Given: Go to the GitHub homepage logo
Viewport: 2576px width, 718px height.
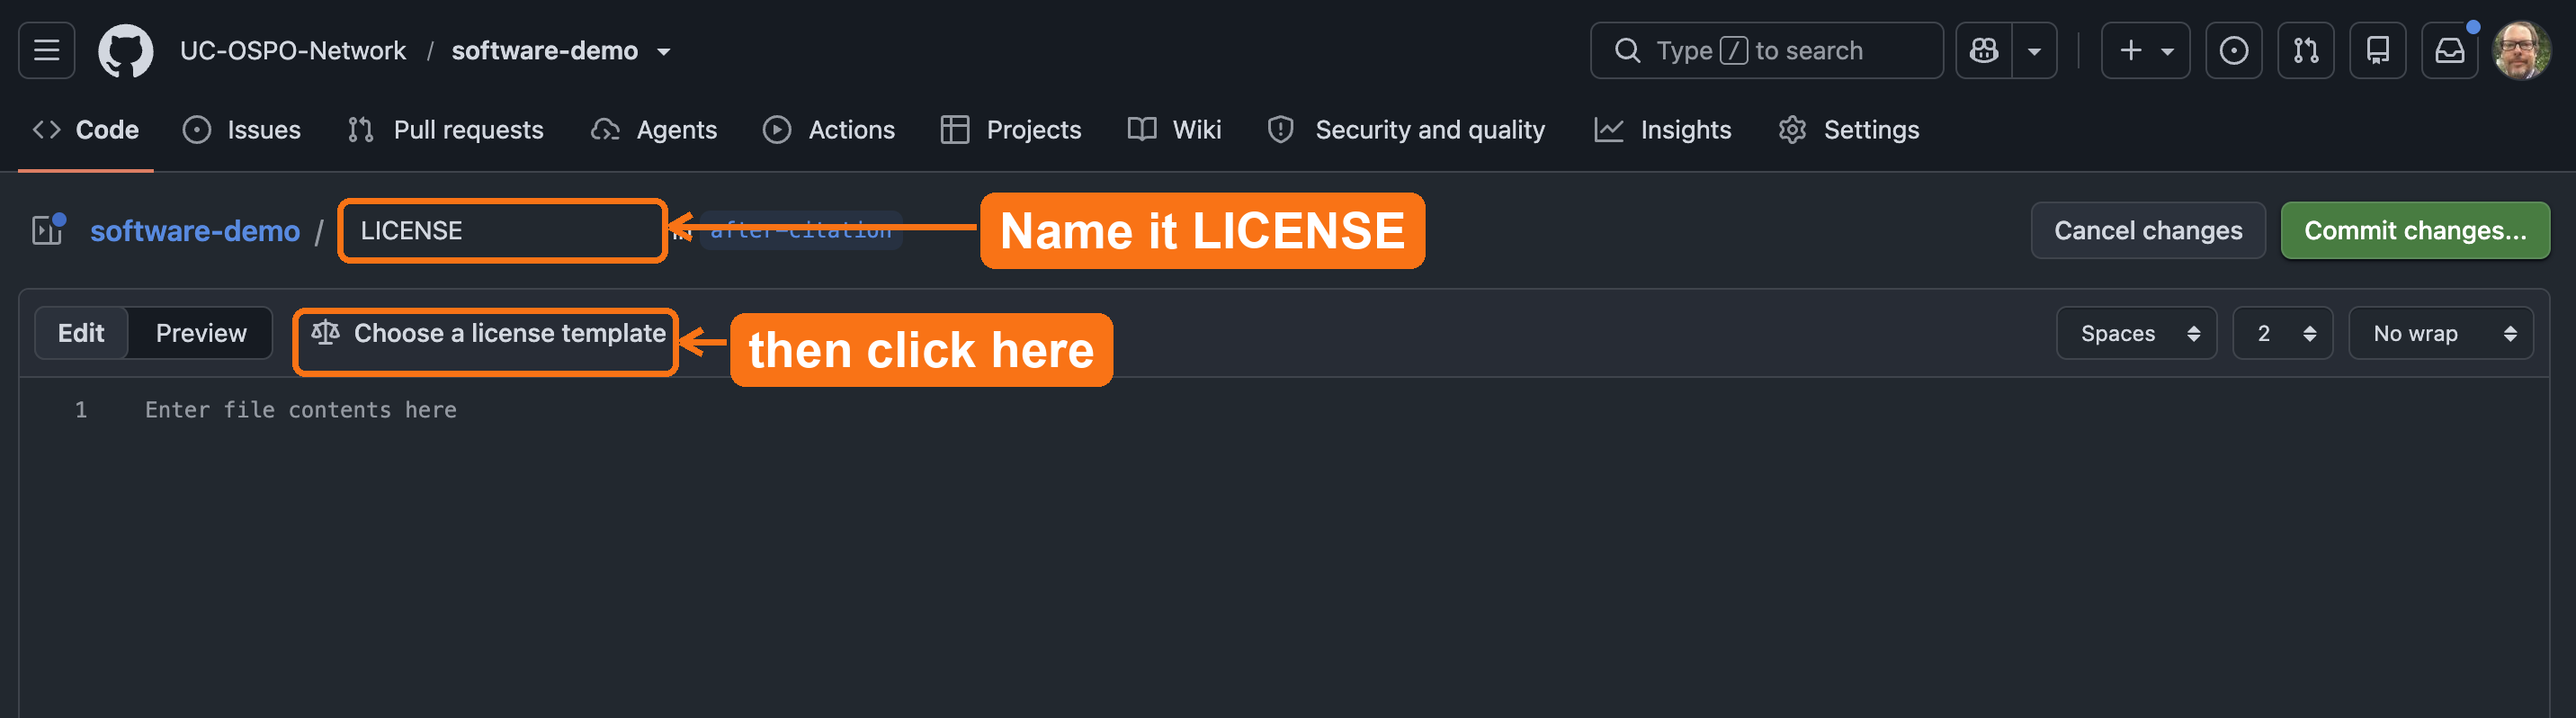Looking at the screenshot, I should tap(126, 50).
